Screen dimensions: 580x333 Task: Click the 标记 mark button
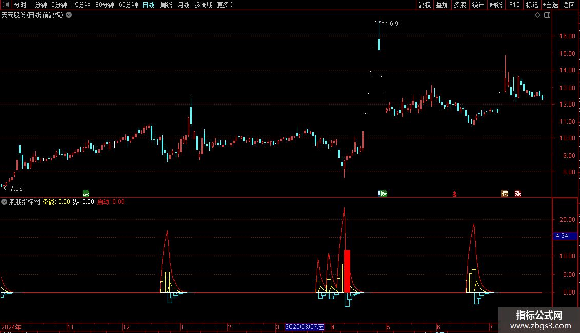[532, 5]
